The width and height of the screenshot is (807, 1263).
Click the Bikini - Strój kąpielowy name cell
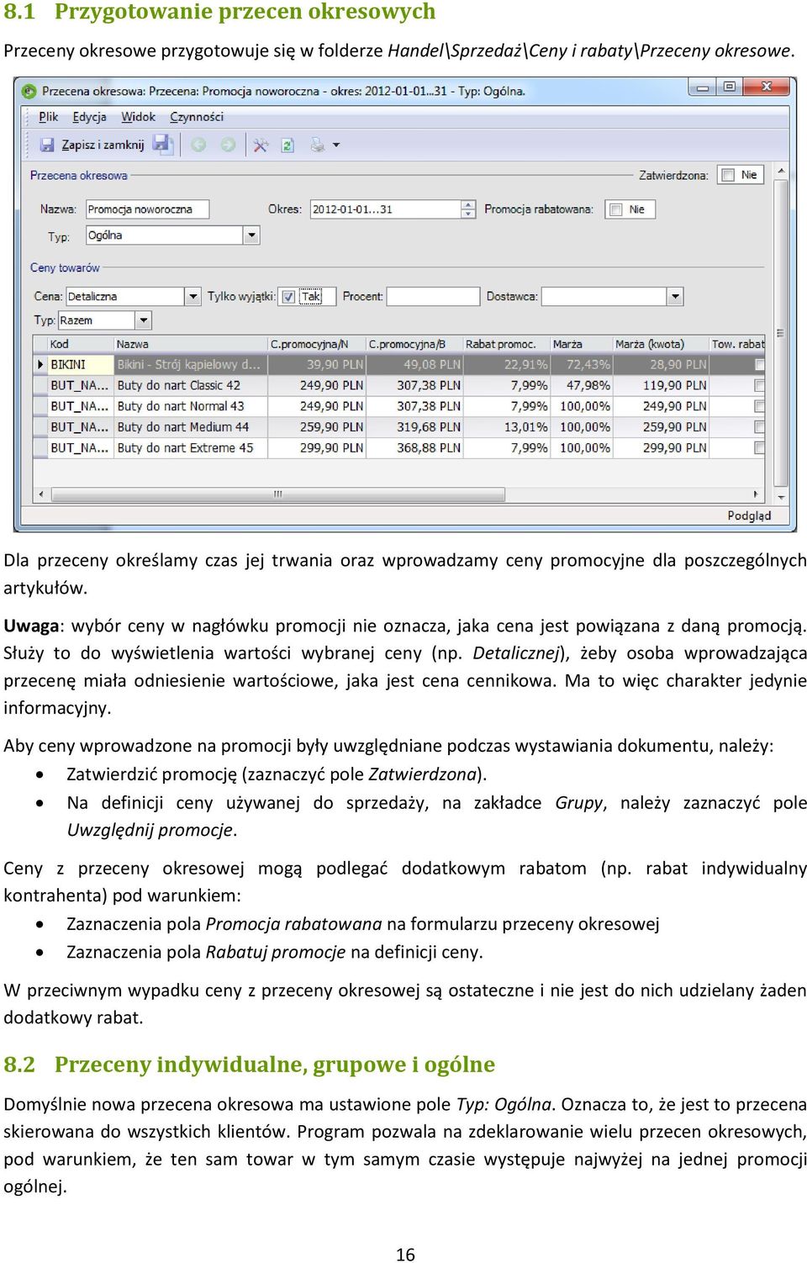click(x=191, y=364)
